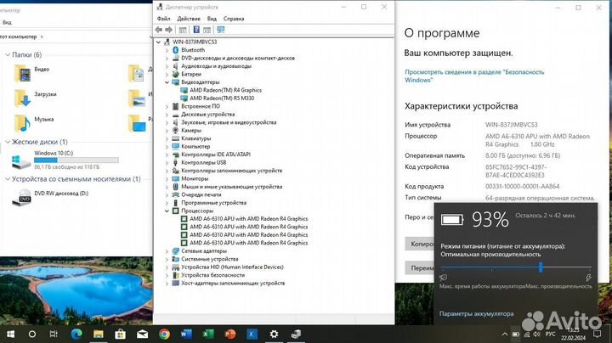This screenshot has width=612, height=343.
Task: Click the blue Help icon in Device Manager toolbar
Action: click(x=196, y=30)
